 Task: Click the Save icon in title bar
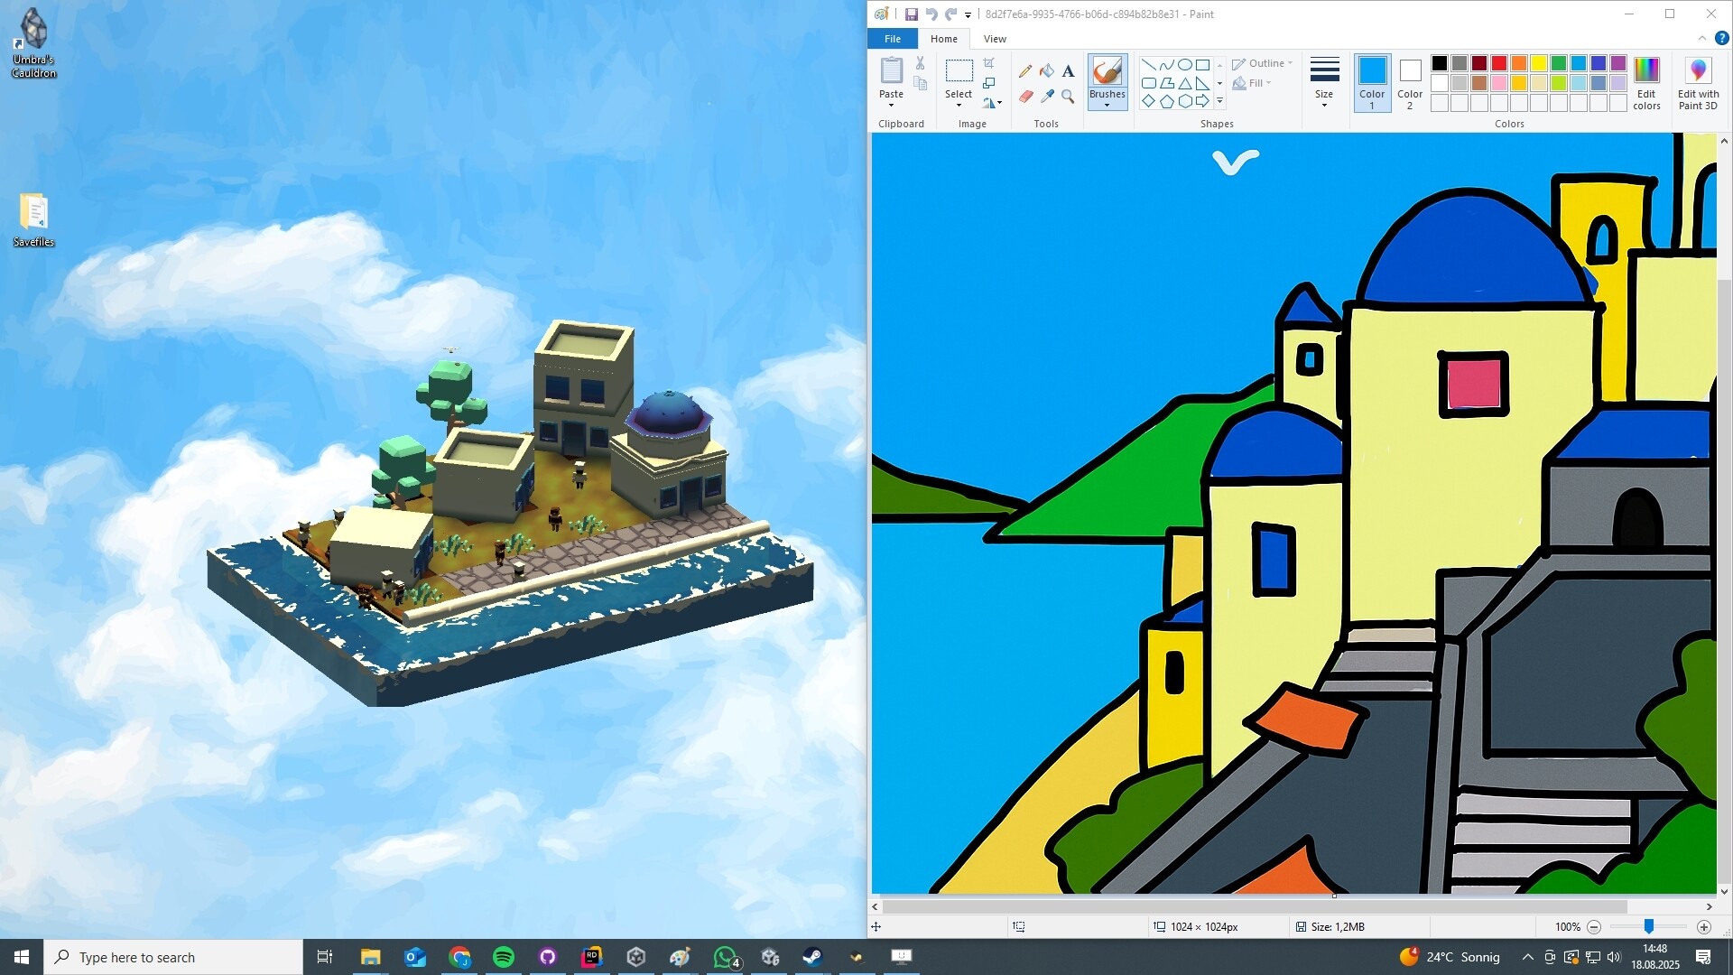(x=912, y=14)
